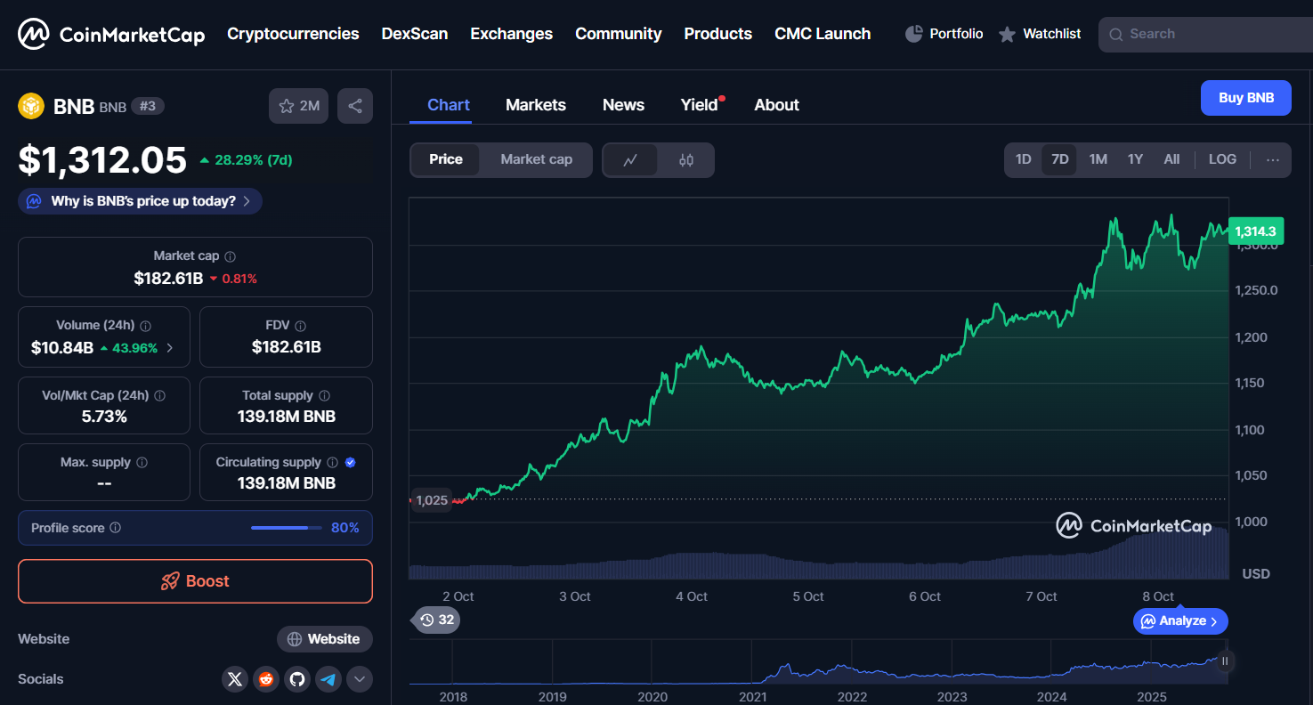Expand Volume (24h) details arrow
1313x705 pixels.
[170, 348]
